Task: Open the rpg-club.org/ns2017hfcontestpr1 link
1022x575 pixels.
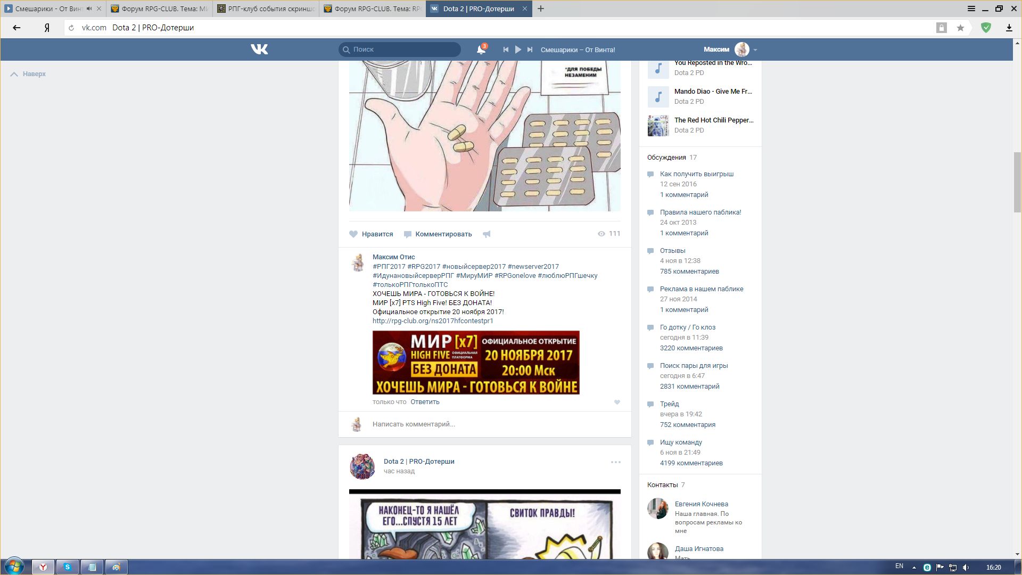Action: 433,321
